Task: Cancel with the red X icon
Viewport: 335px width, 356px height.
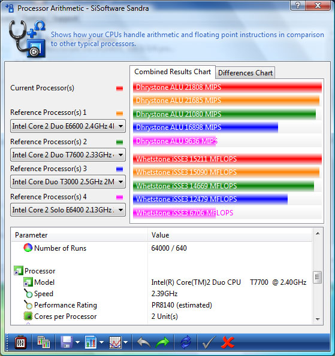Action: (x=228, y=342)
